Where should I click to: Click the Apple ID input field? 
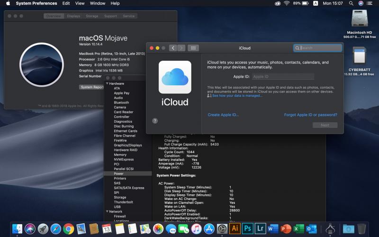click(x=283, y=76)
